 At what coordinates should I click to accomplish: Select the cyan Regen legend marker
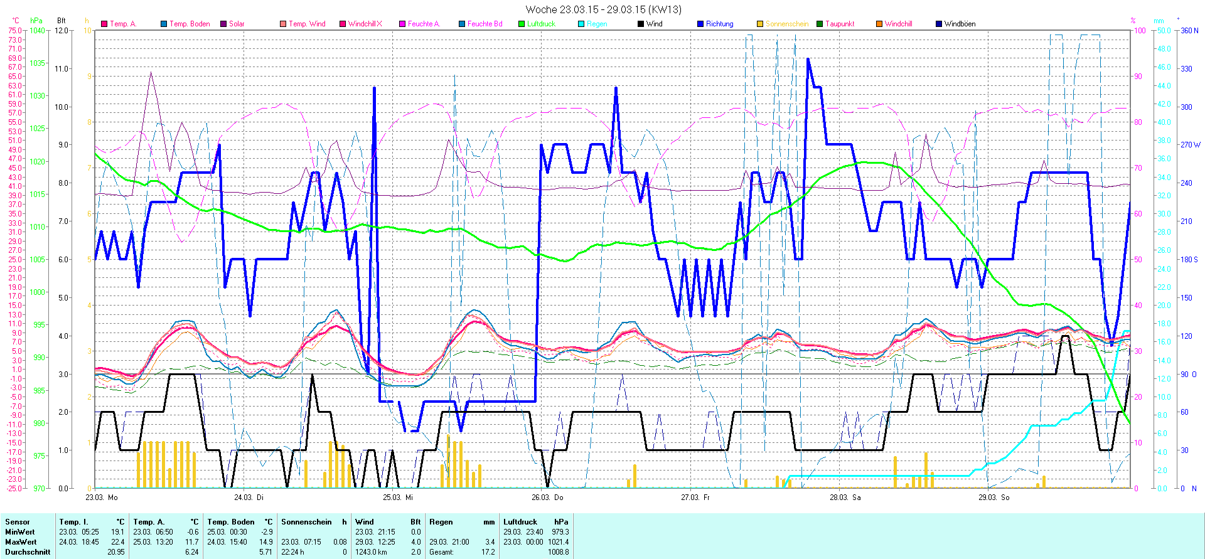tap(581, 24)
